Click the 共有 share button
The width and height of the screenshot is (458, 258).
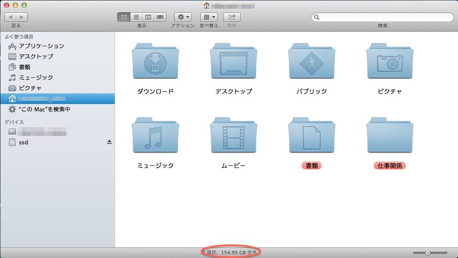(231, 17)
